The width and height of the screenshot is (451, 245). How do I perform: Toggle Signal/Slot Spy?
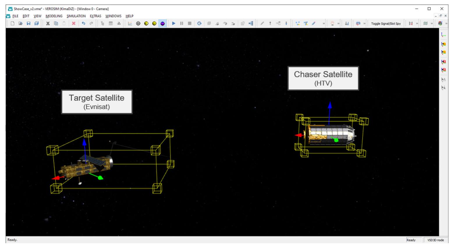[x=386, y=24]
